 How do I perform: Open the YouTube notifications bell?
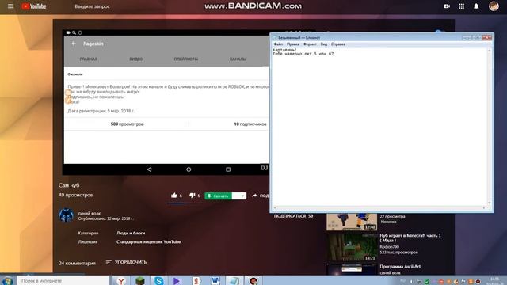[x=476, y=6]
